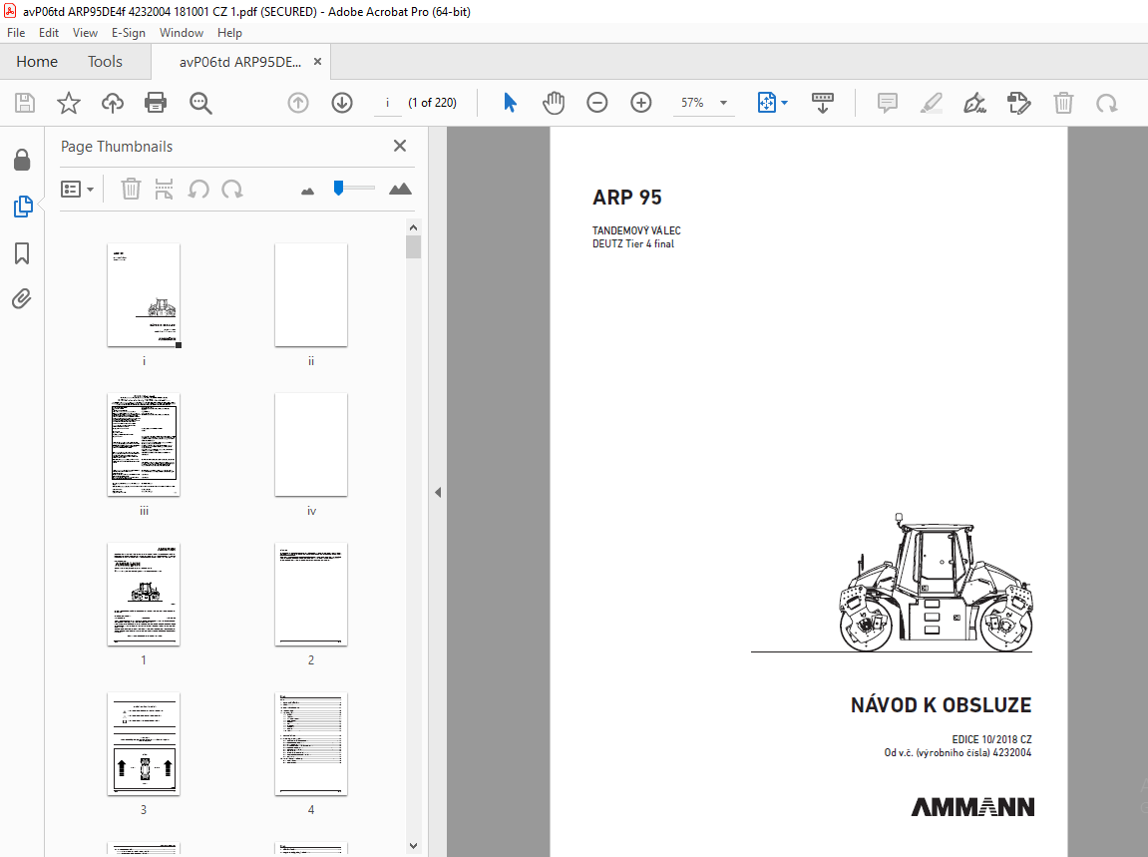Click the Save file icon
This screenshot has height=857, width=1148.
[x=25, y=103]
